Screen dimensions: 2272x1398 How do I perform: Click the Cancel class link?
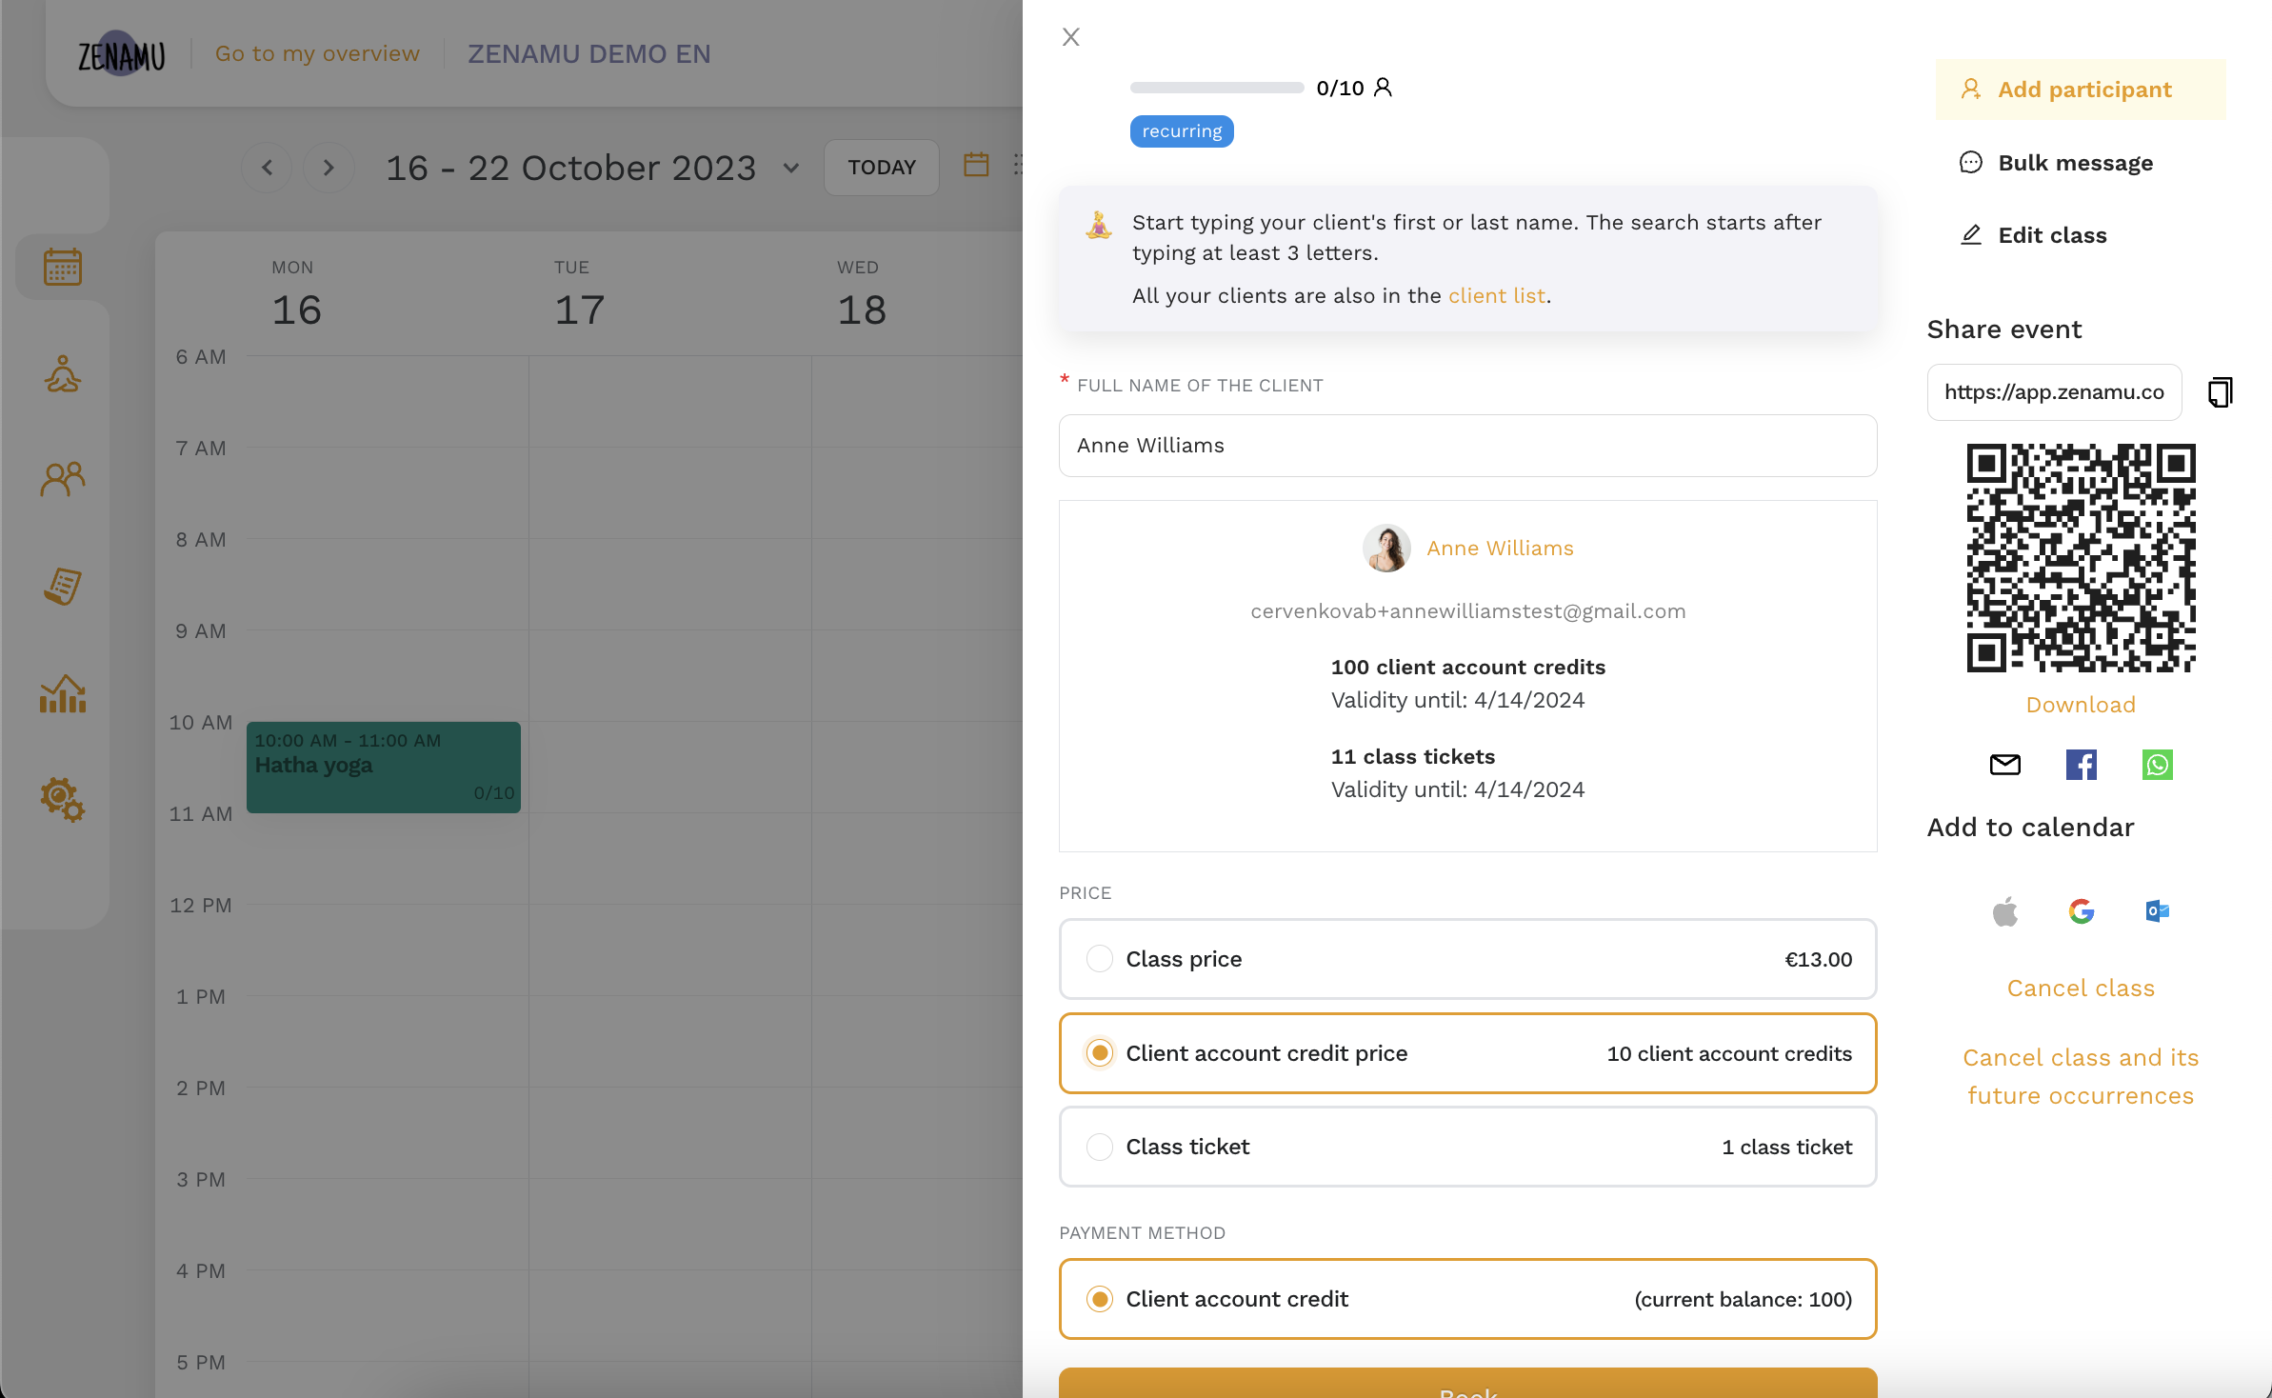(2081, 988)
